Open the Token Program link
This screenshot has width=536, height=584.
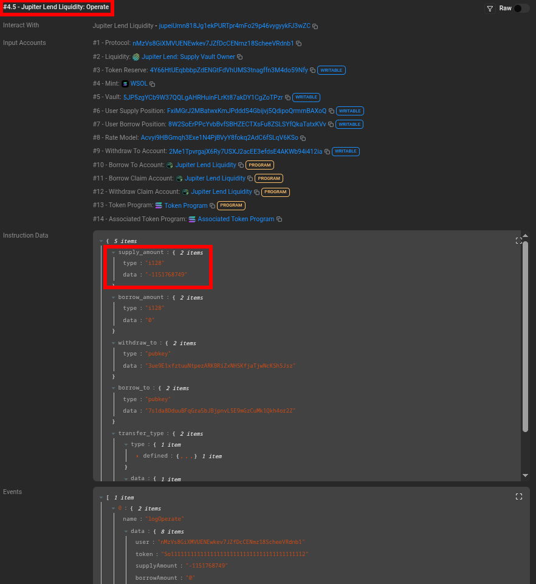click(186, 205)
